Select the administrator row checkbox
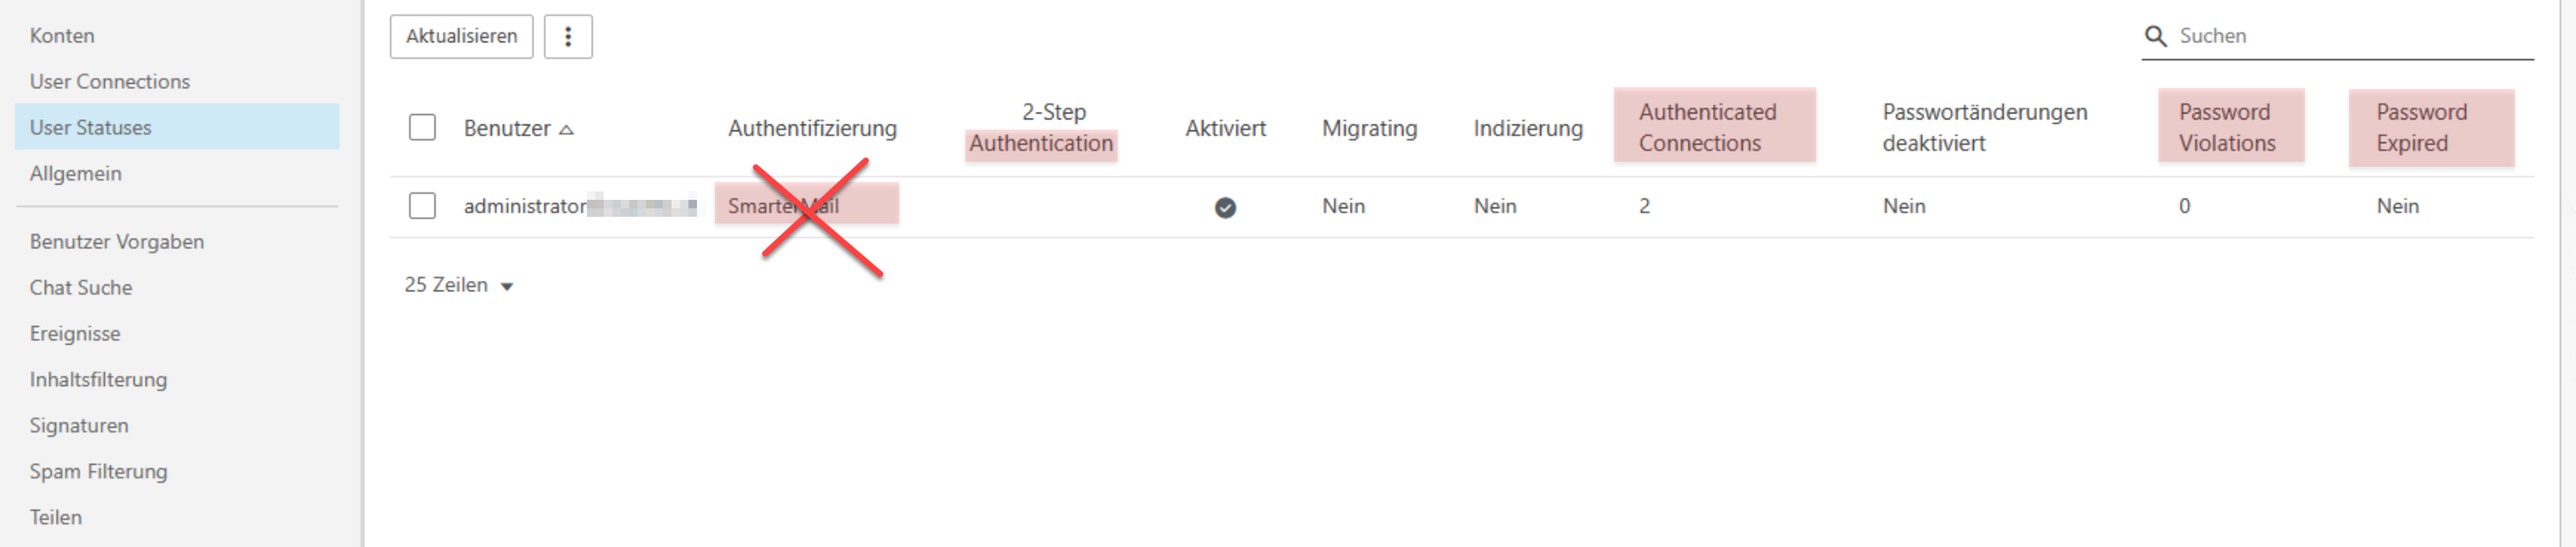This screenshot has width=2576, height=547. 422,206
